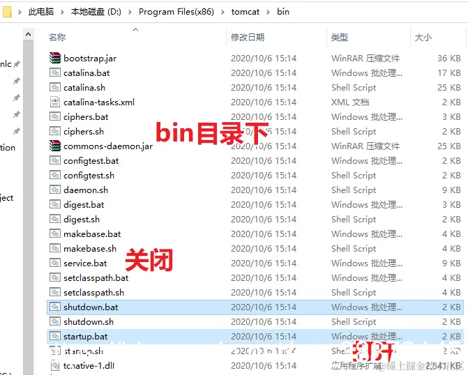Viewport: 468px width, 375px height.
Task: Select the file name catalina-tasks.xml
Action: [99, 102]
